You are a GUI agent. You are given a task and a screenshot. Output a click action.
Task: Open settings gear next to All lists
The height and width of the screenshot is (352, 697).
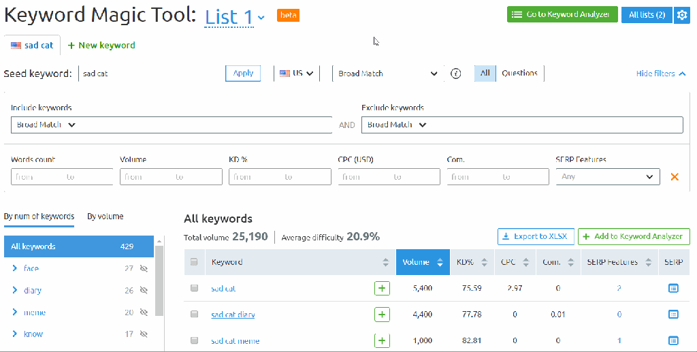coord(682,15)
